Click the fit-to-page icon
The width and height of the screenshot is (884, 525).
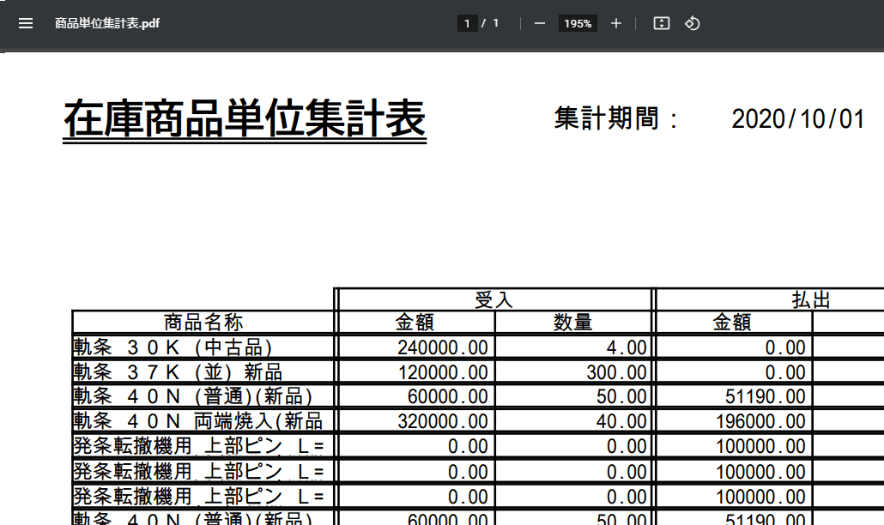point(660,23)
